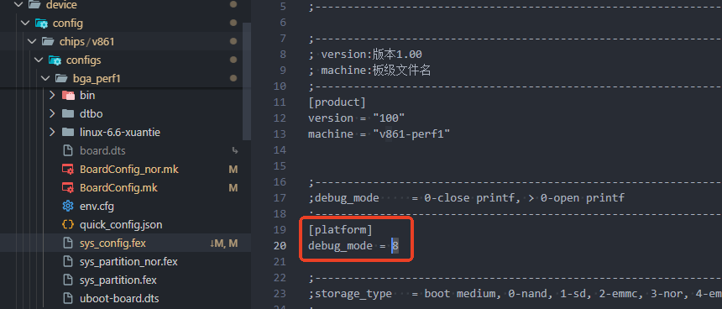Screen dimensions: 722x309
Task: Select the bga_perf1 folder label
Action: pyautogui.click(x=97, y=79)
